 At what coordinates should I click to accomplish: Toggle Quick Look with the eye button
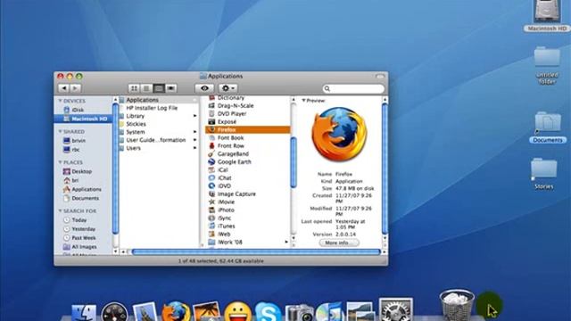[x=204, y=88]
